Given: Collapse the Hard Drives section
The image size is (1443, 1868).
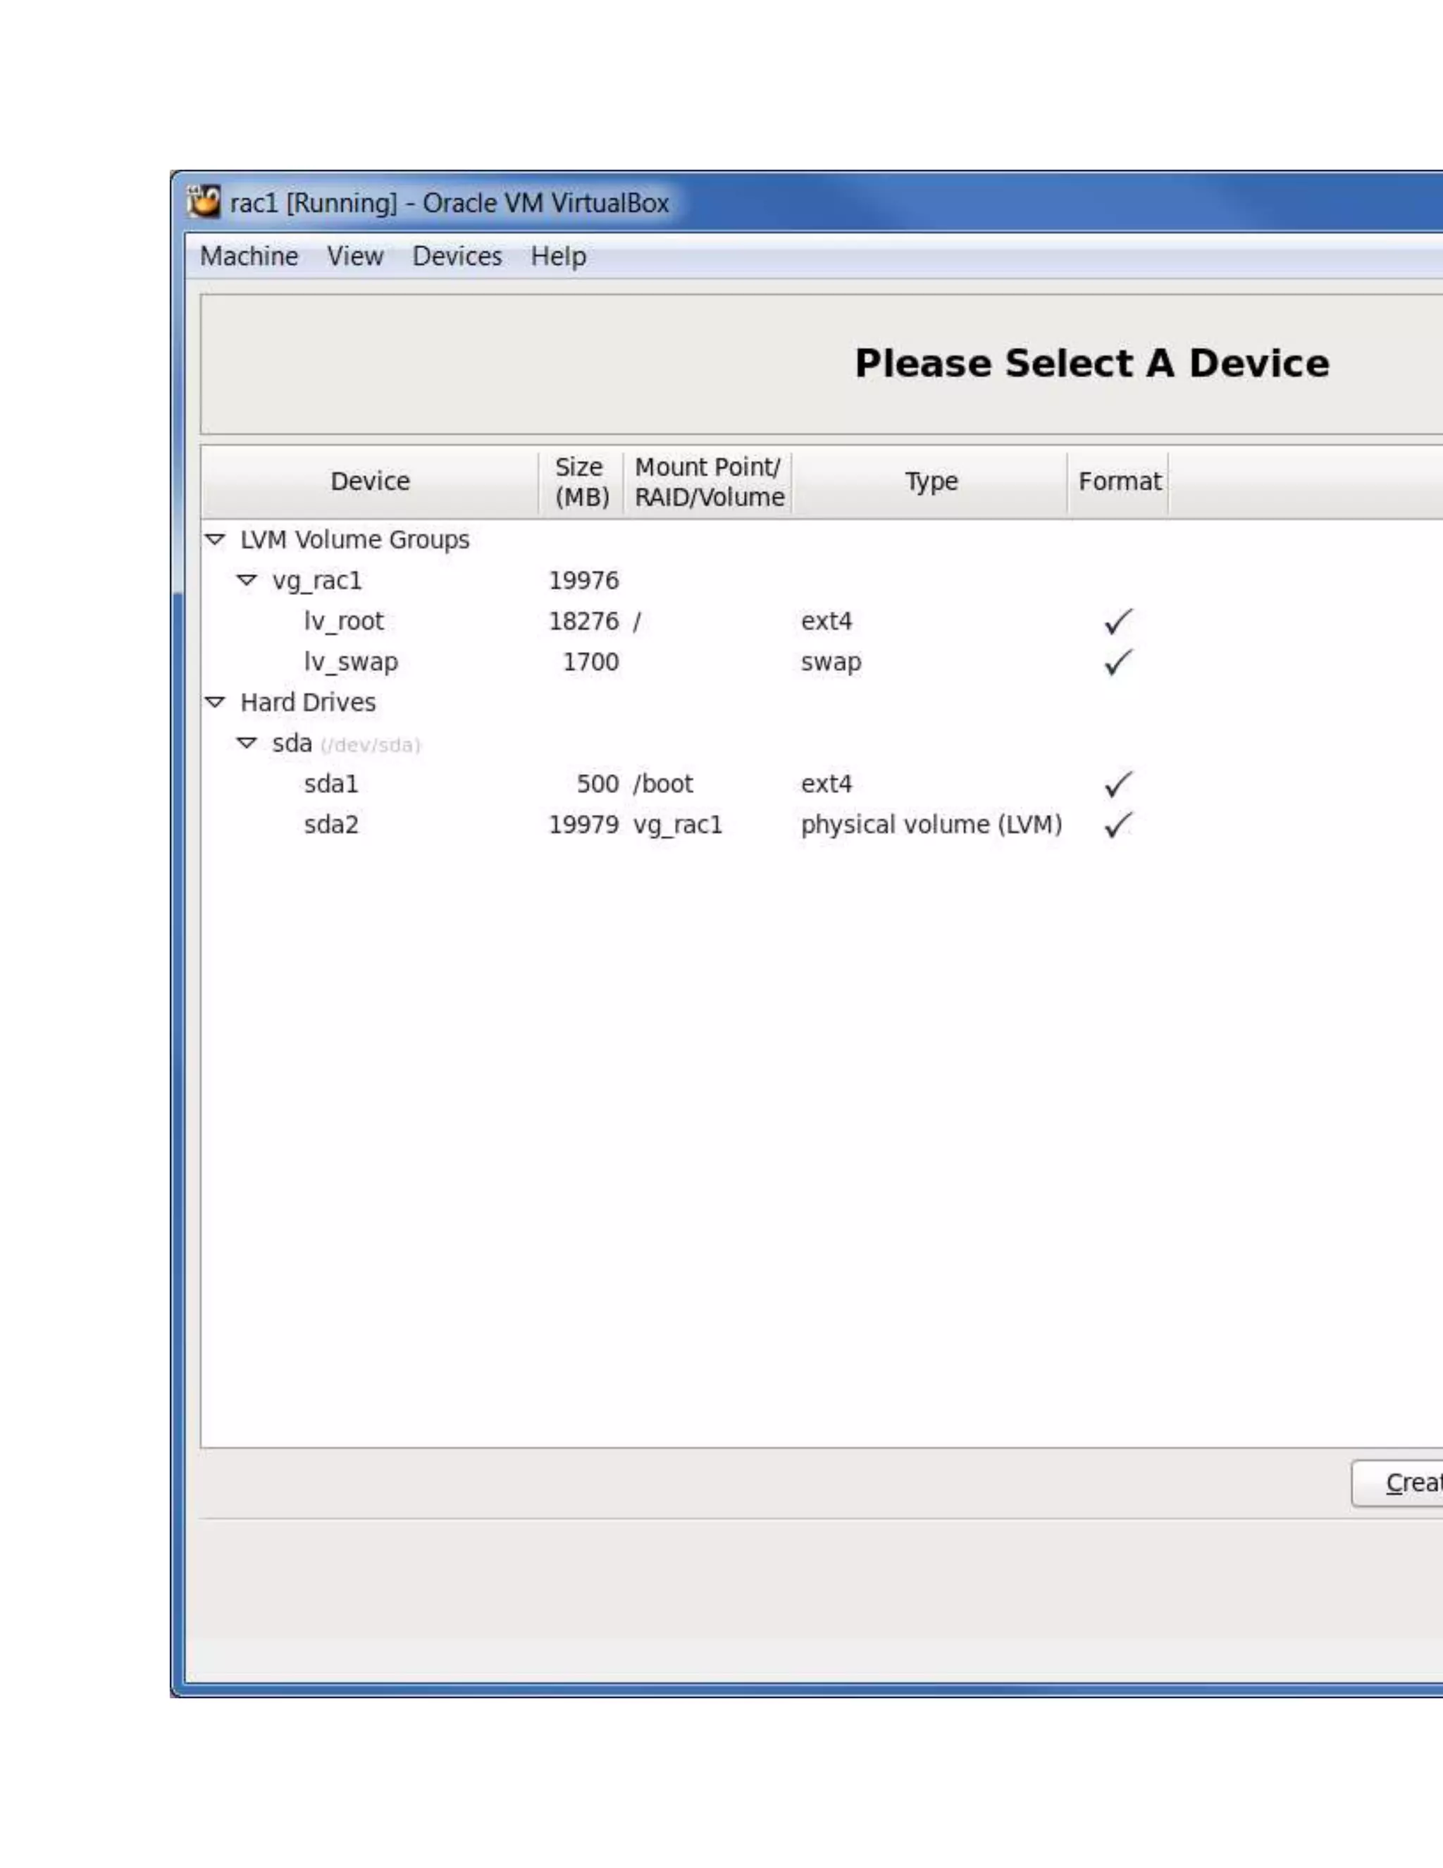Looking at the screenshot, I should pyautogui.click(x=216, y=702).
